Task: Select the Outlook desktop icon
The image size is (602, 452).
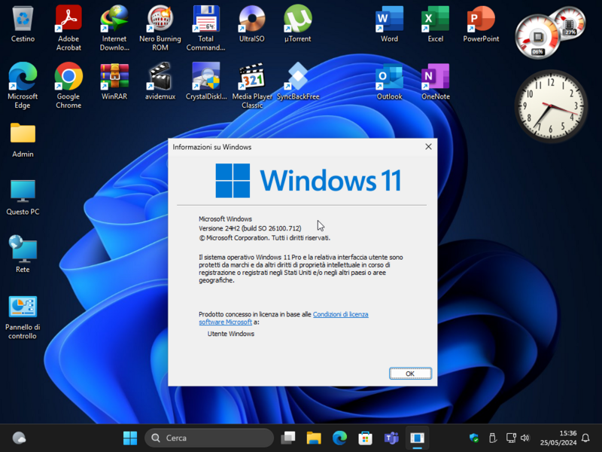Action: [389, 81]
